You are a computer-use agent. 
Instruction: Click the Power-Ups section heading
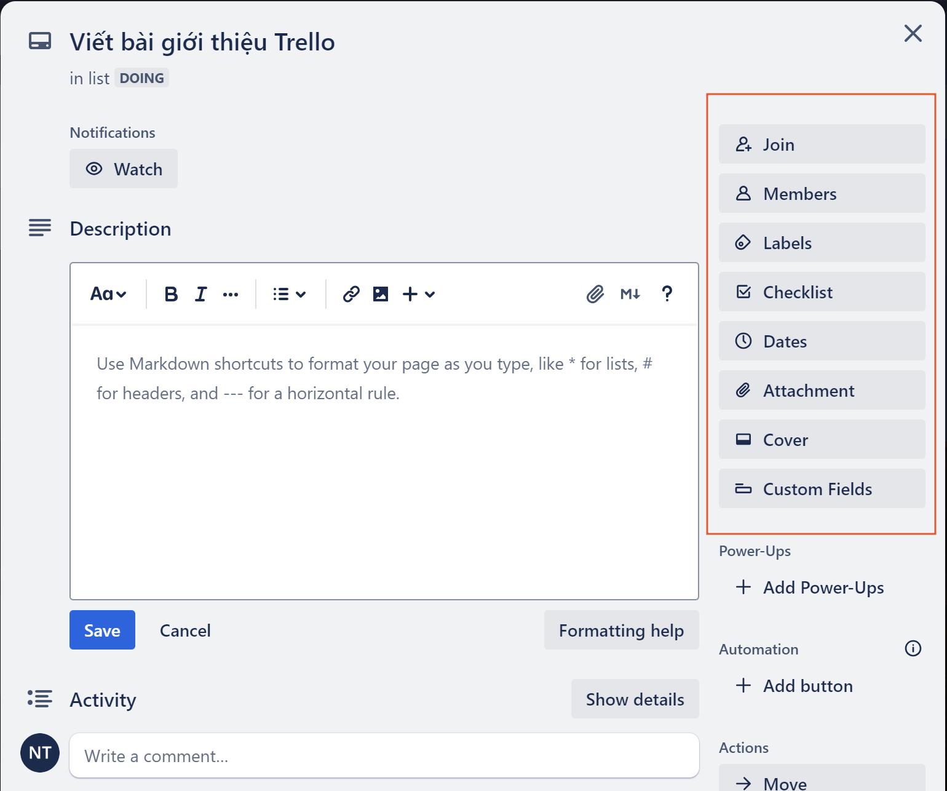755,551
